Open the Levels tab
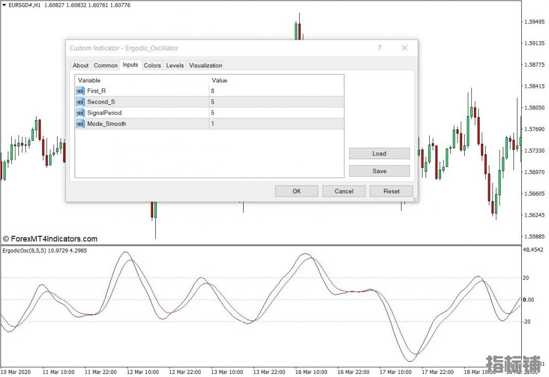The width and height of the screenshot is (549, 377). pos(175,65)
